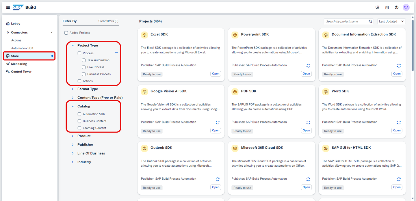Open the Excel SDK project

coord(216,74)
